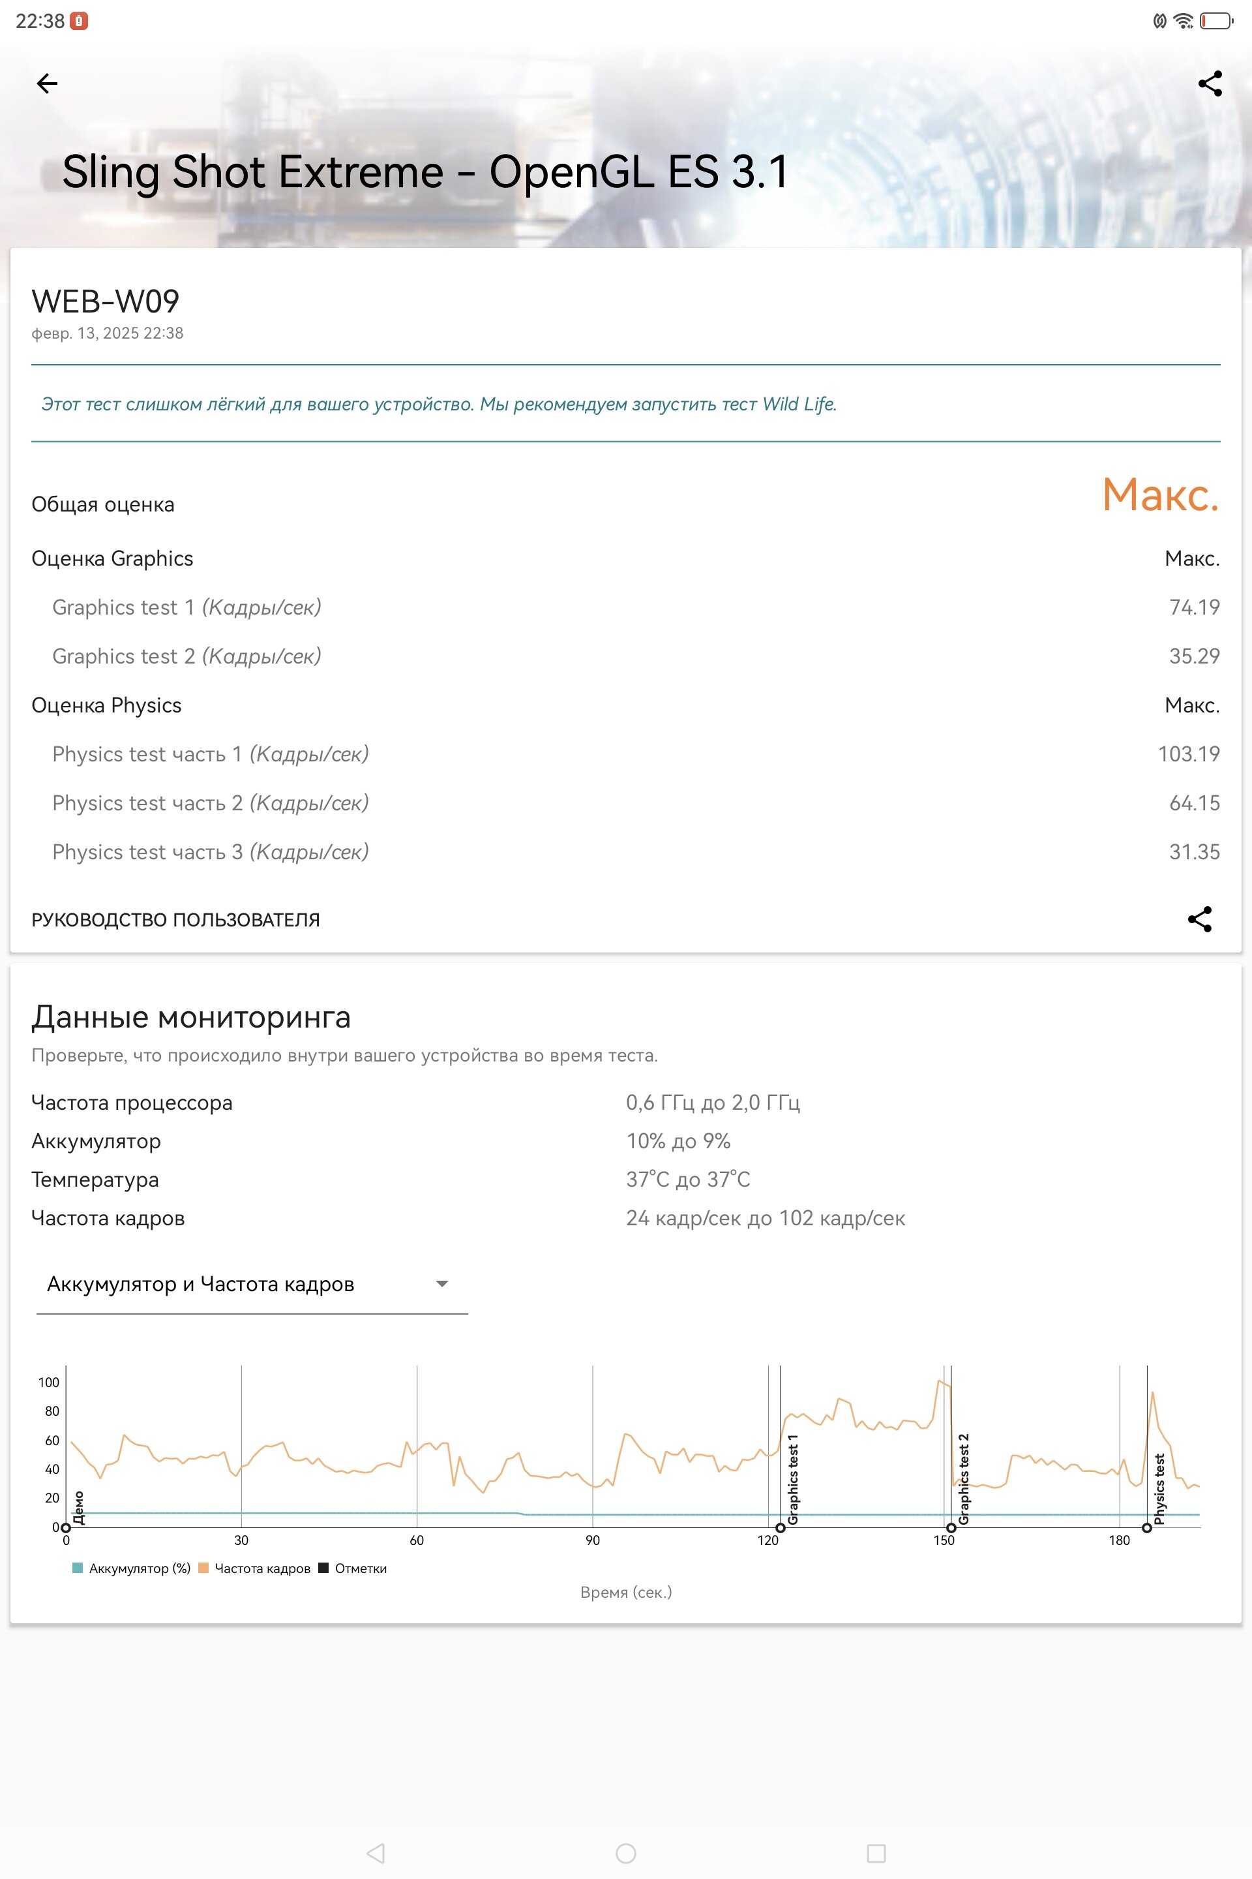Screen dimensions: 1252x1879
Task: Toggle Отметки legend entry
Action: (x=352, y=1568)
